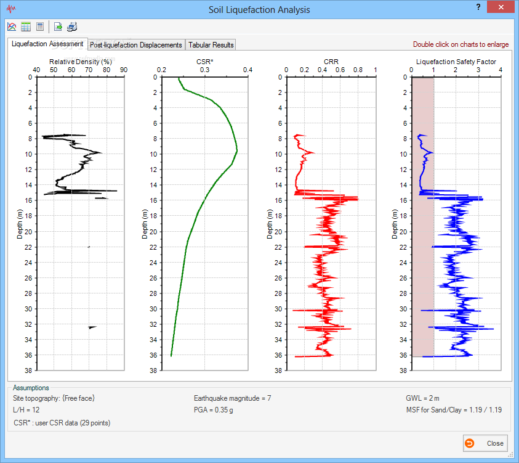The image size is (519, 463).
Task: Close the window with the red X
Action: coord(501,7)
